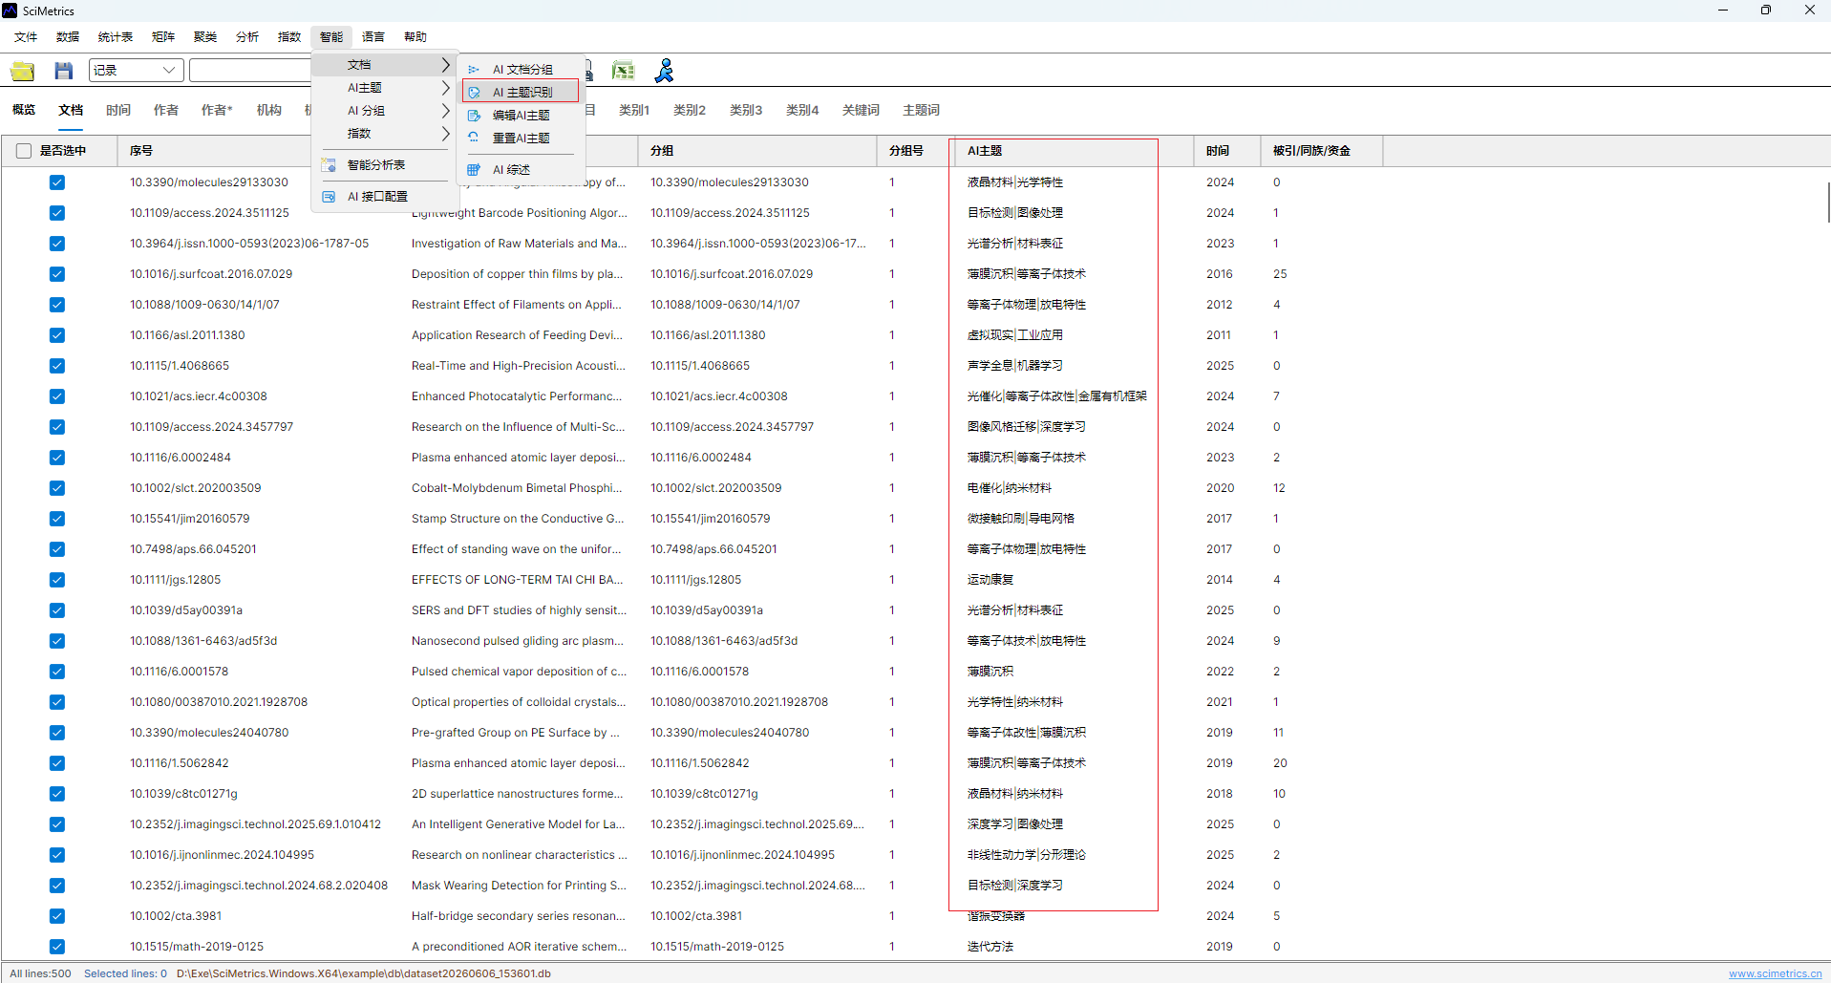Click the floppy disk save icon
The image size is (1831, 983).
tap(63, 71)
